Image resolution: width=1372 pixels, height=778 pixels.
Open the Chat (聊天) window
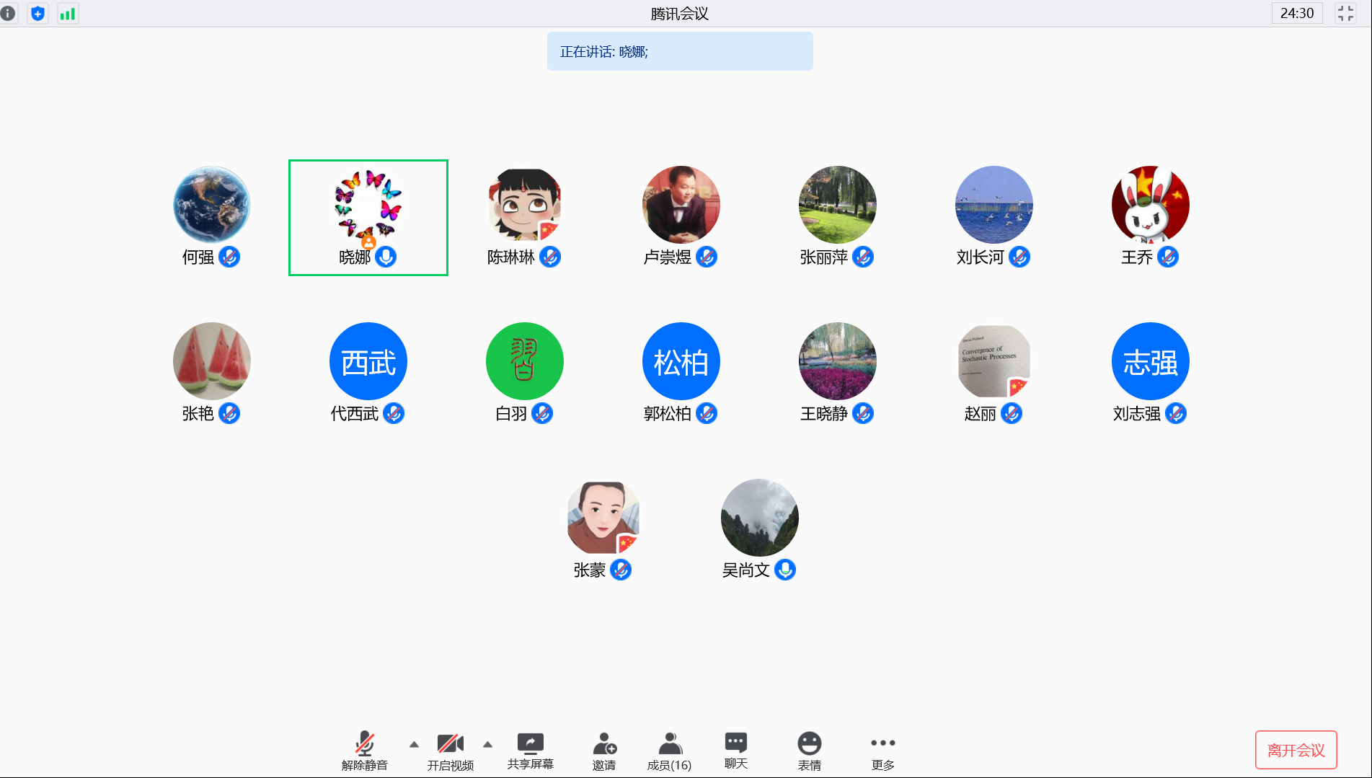(735, 751)
